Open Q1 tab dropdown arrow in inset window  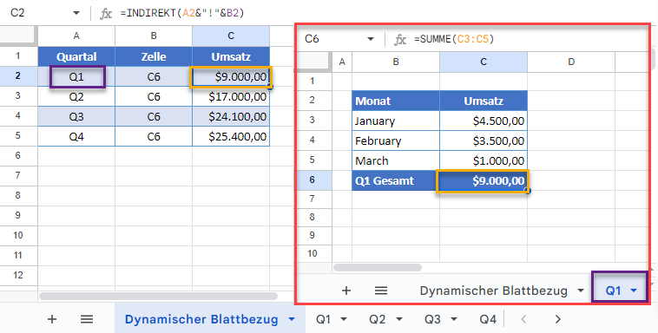[634, 291]
